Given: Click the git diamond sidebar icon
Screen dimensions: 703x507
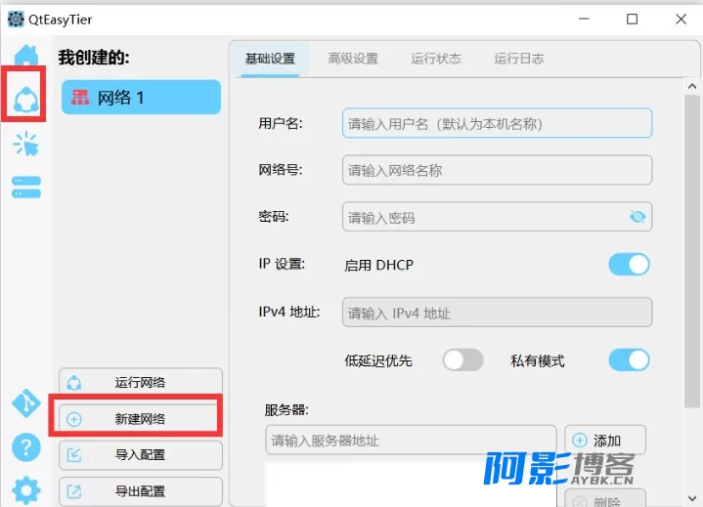Looking at the screenshot, I should (x=26, y=402).
